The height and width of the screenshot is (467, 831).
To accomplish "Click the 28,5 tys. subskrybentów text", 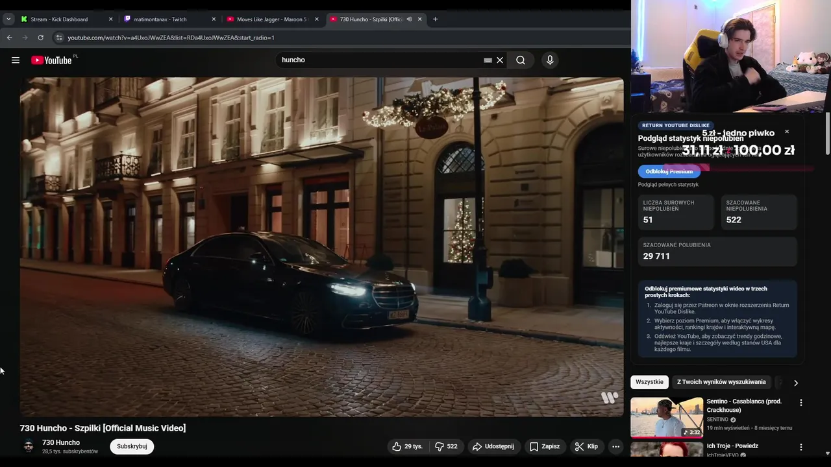I will tap(70, 451).
